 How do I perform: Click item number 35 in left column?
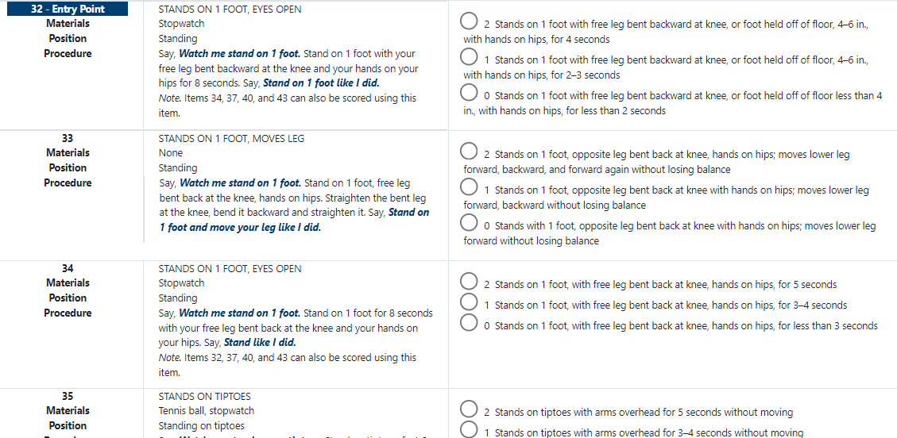68,396
